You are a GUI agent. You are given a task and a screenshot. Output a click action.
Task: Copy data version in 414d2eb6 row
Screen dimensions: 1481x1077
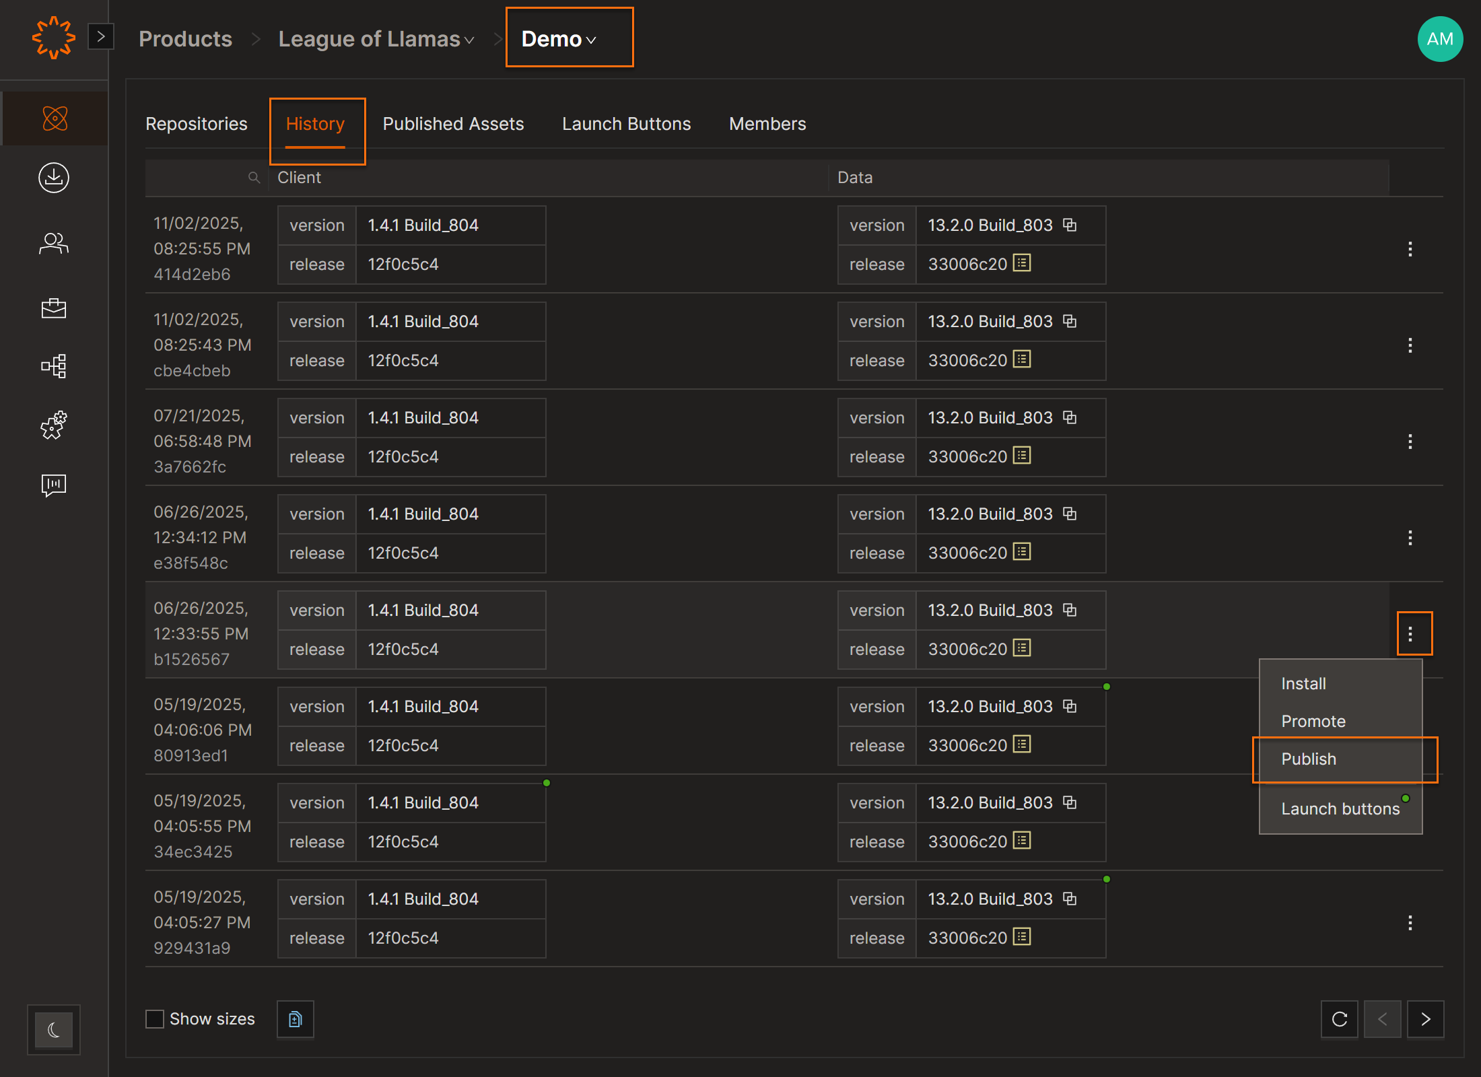pyautogui.click(x=1070, y=225)
